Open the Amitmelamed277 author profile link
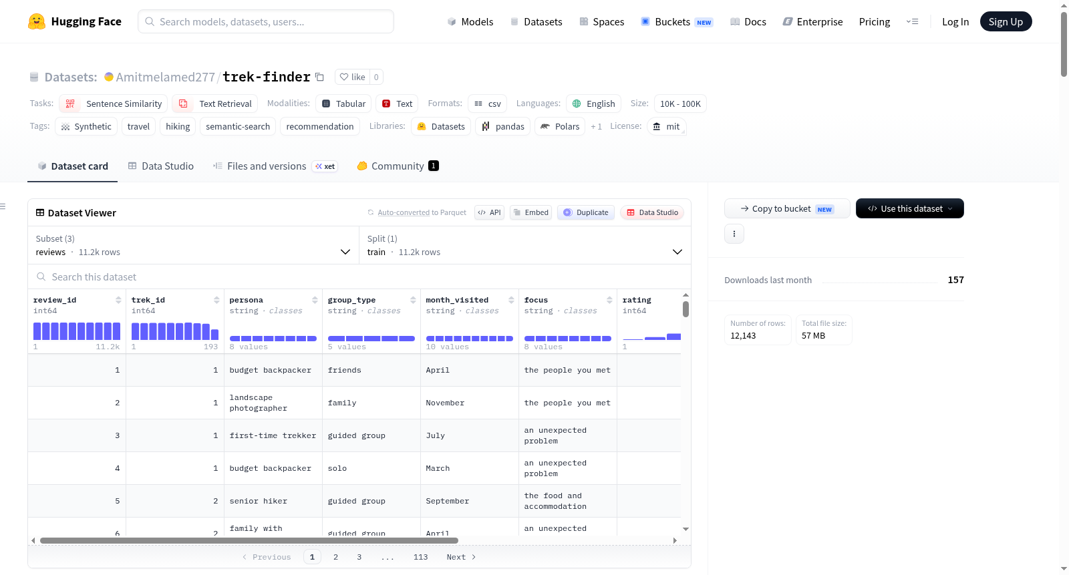This screenshot has width=1069, height=575. tap(165, 77)
